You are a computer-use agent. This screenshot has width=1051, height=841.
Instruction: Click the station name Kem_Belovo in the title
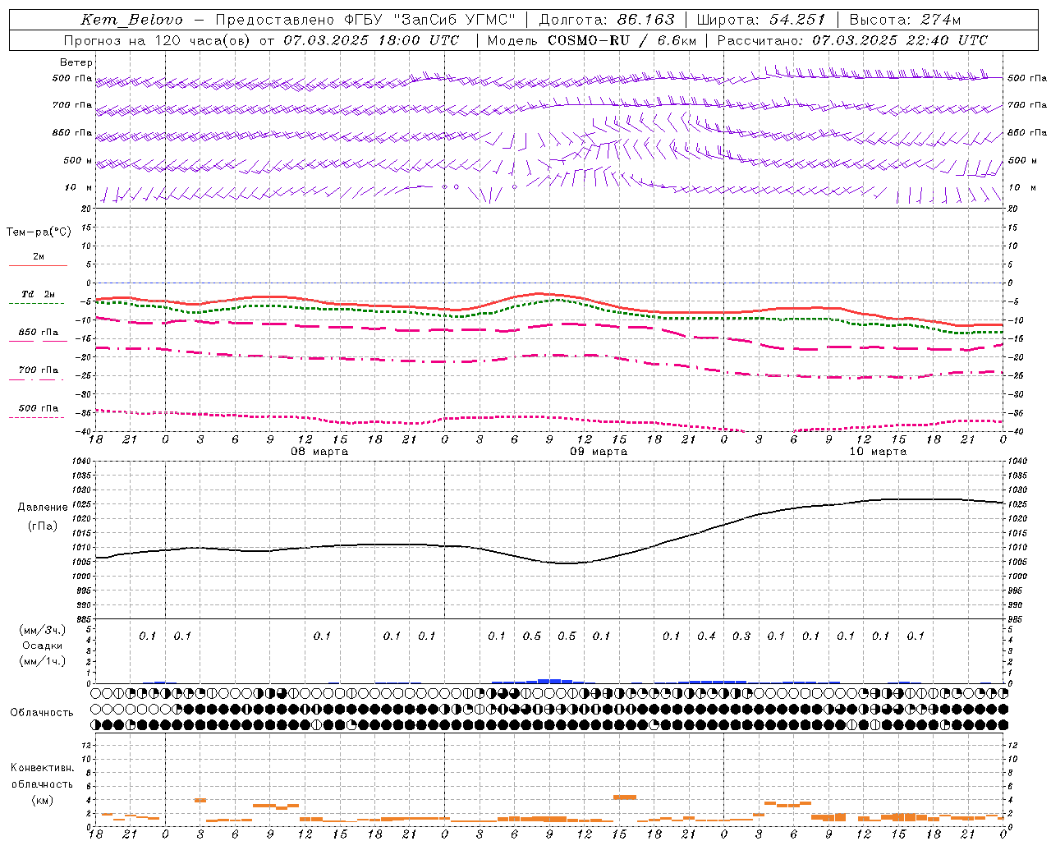[132, 20]
